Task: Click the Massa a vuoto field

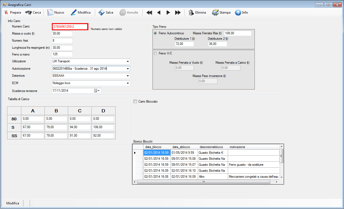Action: [62, 33]
